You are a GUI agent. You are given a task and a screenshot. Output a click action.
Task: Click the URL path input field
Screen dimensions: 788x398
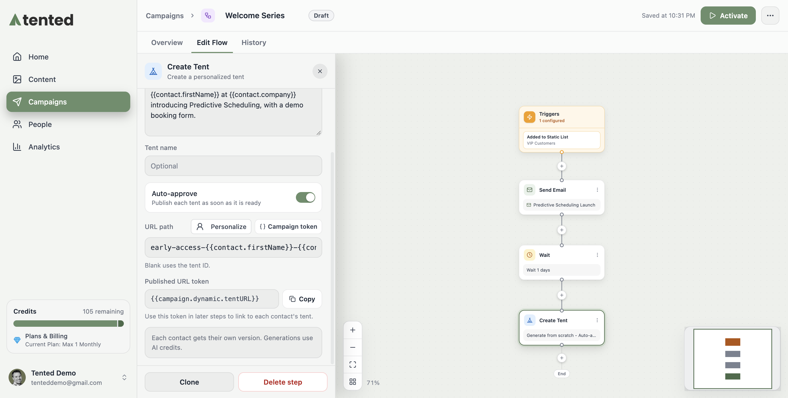click(x=233, y=247)
